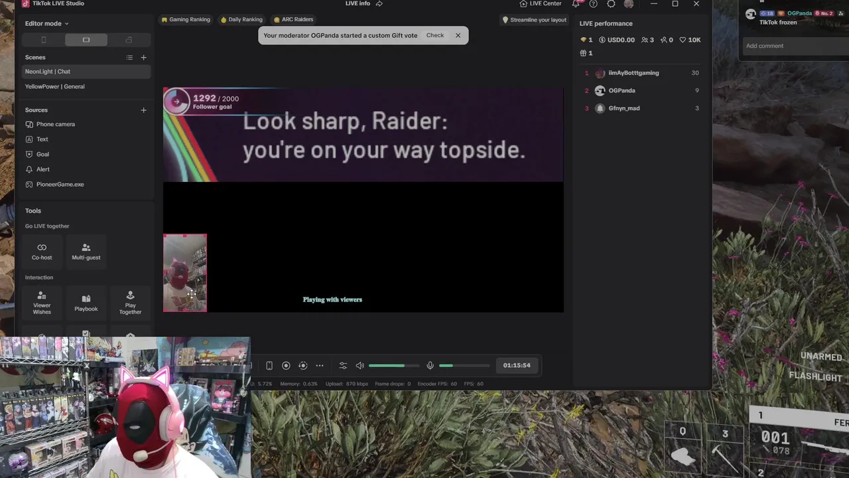Mute the microphone icon
Screen dimensions: 849x478
point(430,365)
